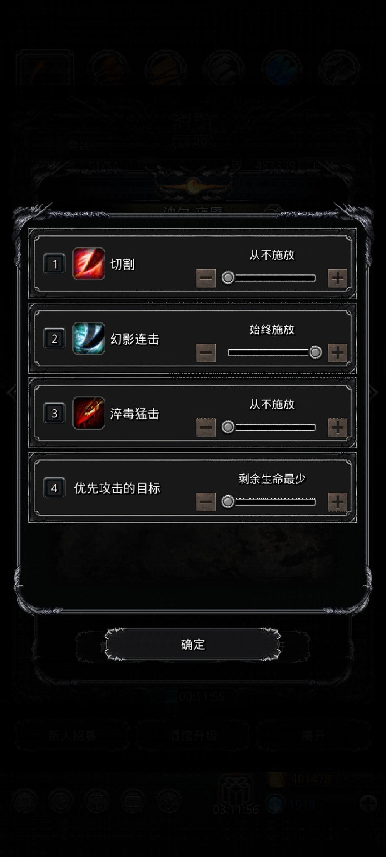The height and width of the screenshot is (857, 386).
Task: Click minus button for 优先攻击的目标
Action: pyautogui.click(x=206, y=502)
